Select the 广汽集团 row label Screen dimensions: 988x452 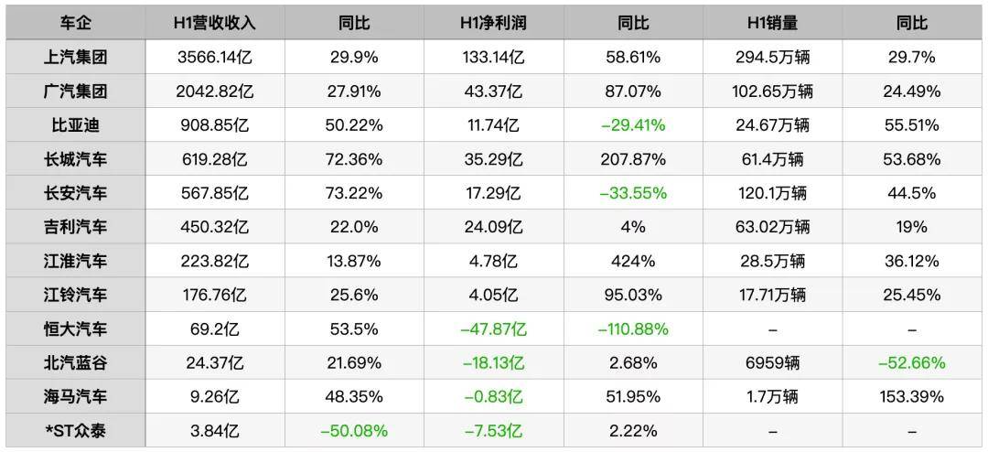click(75, 91)
